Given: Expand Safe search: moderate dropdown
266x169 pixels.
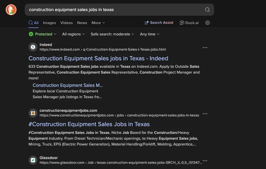Looking at the screenshot, I should [112, 34].
